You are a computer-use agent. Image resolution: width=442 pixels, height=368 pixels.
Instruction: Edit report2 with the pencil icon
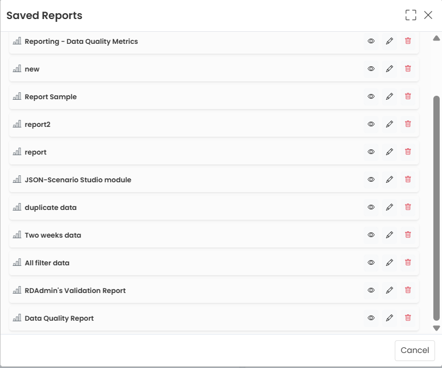click(390, 124)
